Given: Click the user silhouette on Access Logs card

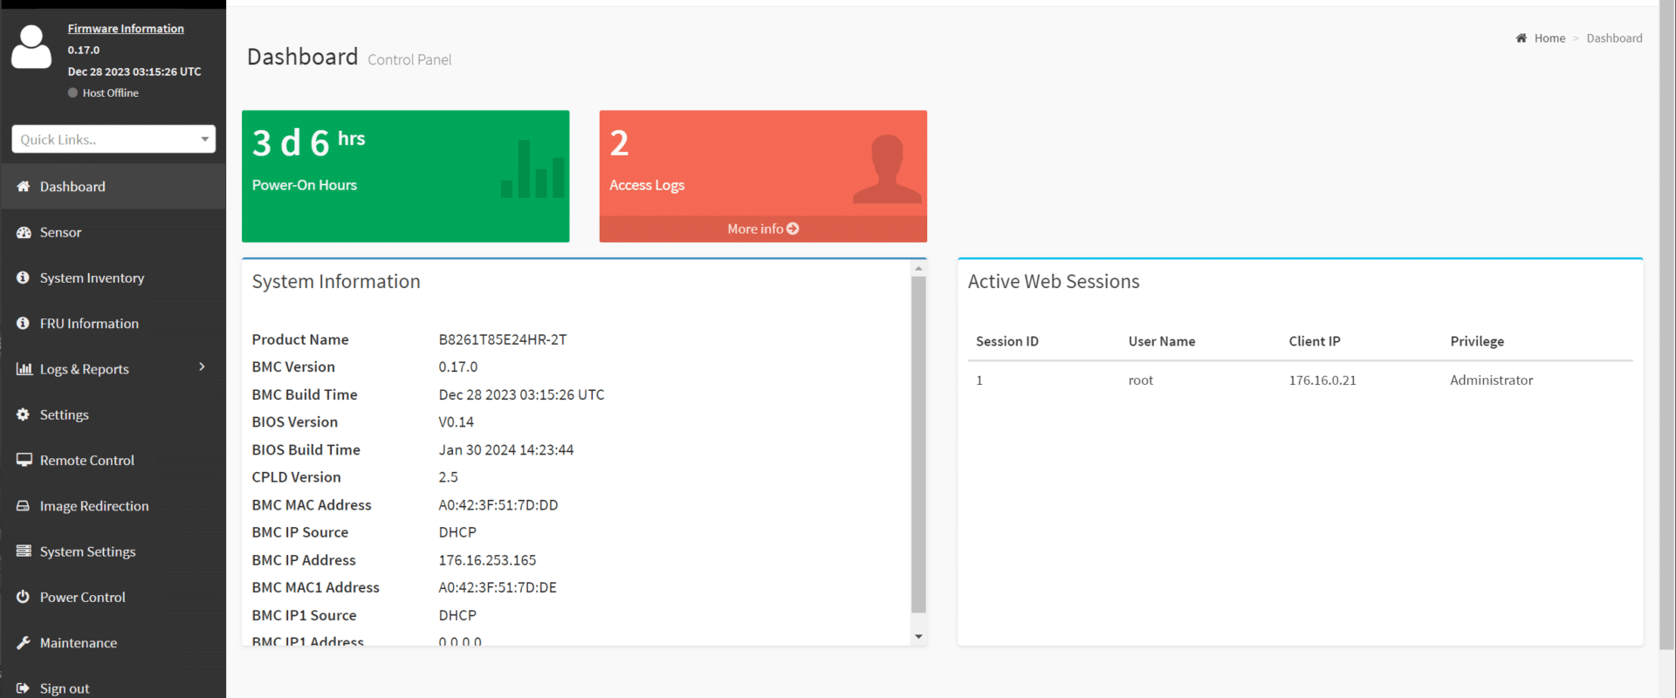Looking at the screenshot, I should click(887, 169).
